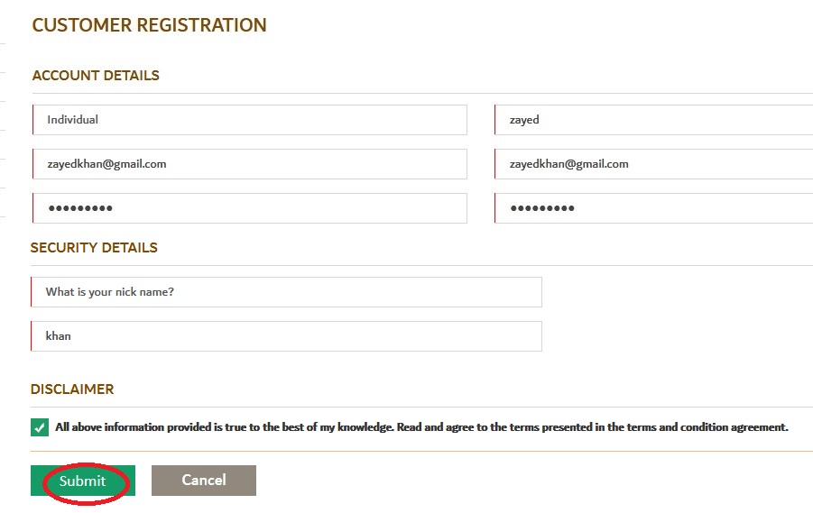
Task: Click the name field containing zayed
Action: click(x=653, y=120)
